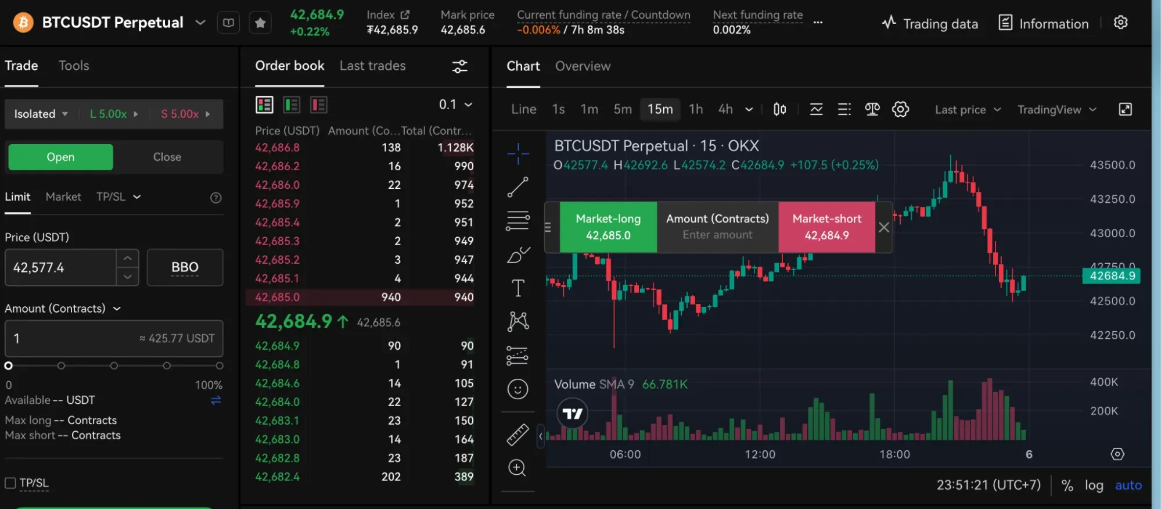This screenshot has width=1161, height=509.
Task: Switch to the Market order type
Action: [63, 197]
